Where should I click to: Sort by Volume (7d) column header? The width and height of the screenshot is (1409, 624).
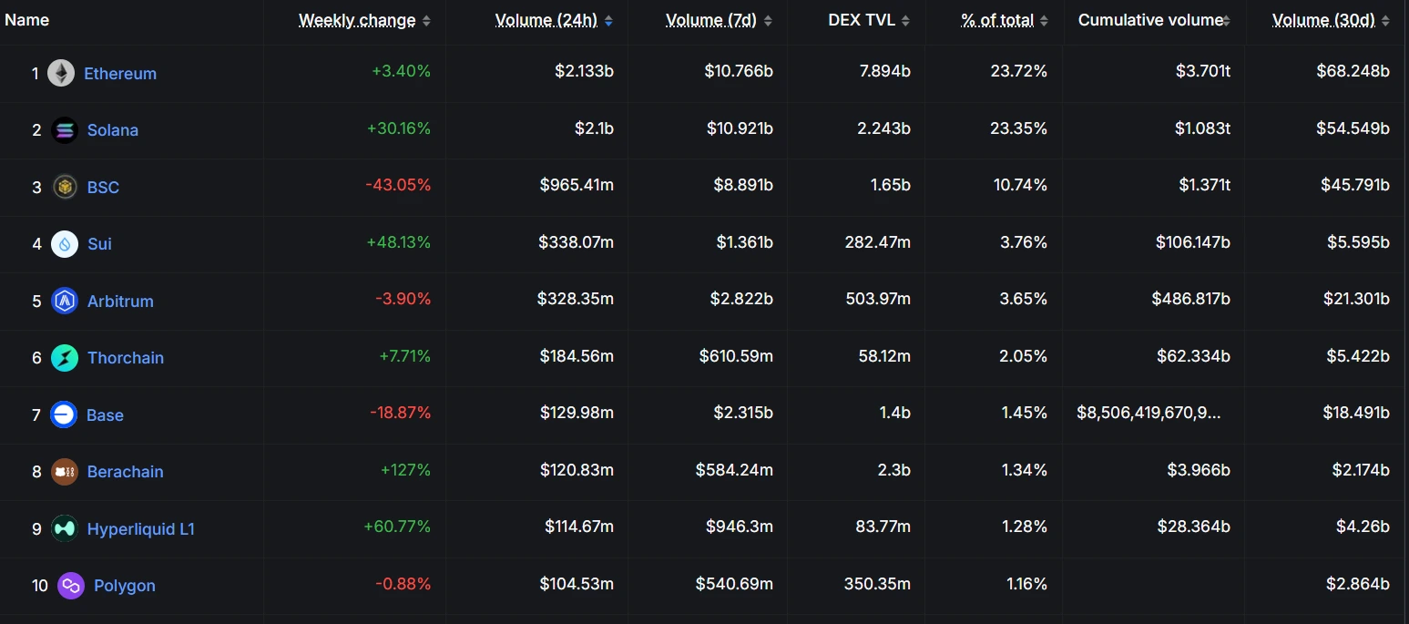tap(719, 20)
